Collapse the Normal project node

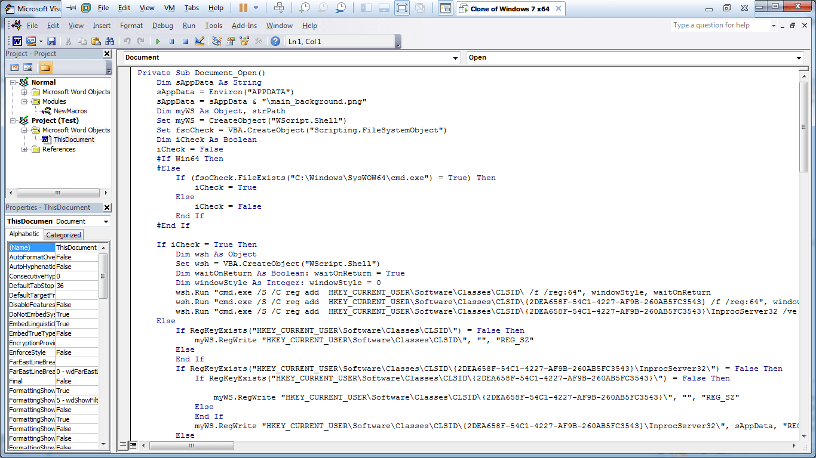(13, 82)
